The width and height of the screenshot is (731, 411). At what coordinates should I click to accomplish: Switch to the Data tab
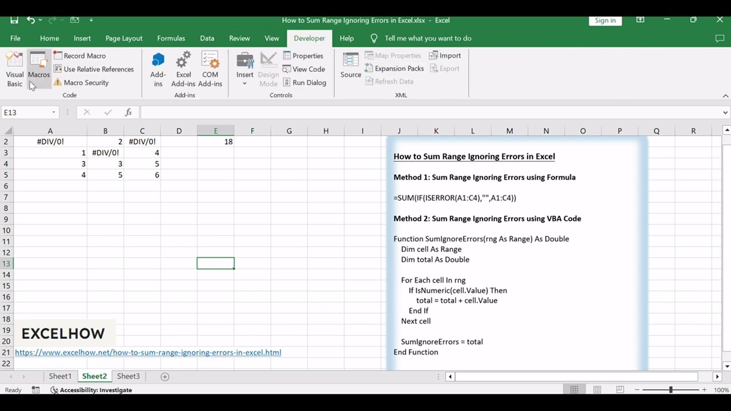pos(207,38)
